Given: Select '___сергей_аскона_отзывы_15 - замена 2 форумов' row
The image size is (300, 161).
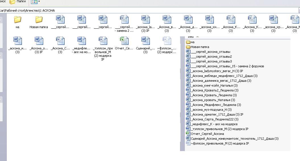Looking at the screenshot, I should click(x=225, y=66).
